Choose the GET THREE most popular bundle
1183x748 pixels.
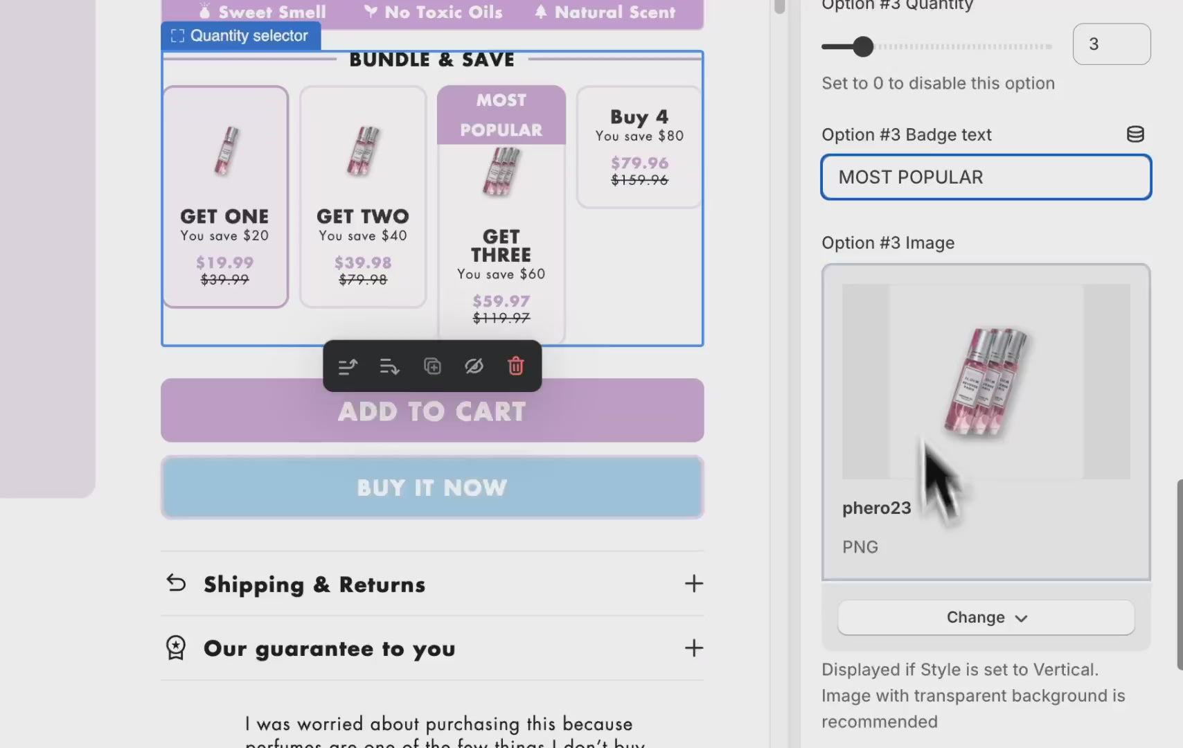click(501, 215)
